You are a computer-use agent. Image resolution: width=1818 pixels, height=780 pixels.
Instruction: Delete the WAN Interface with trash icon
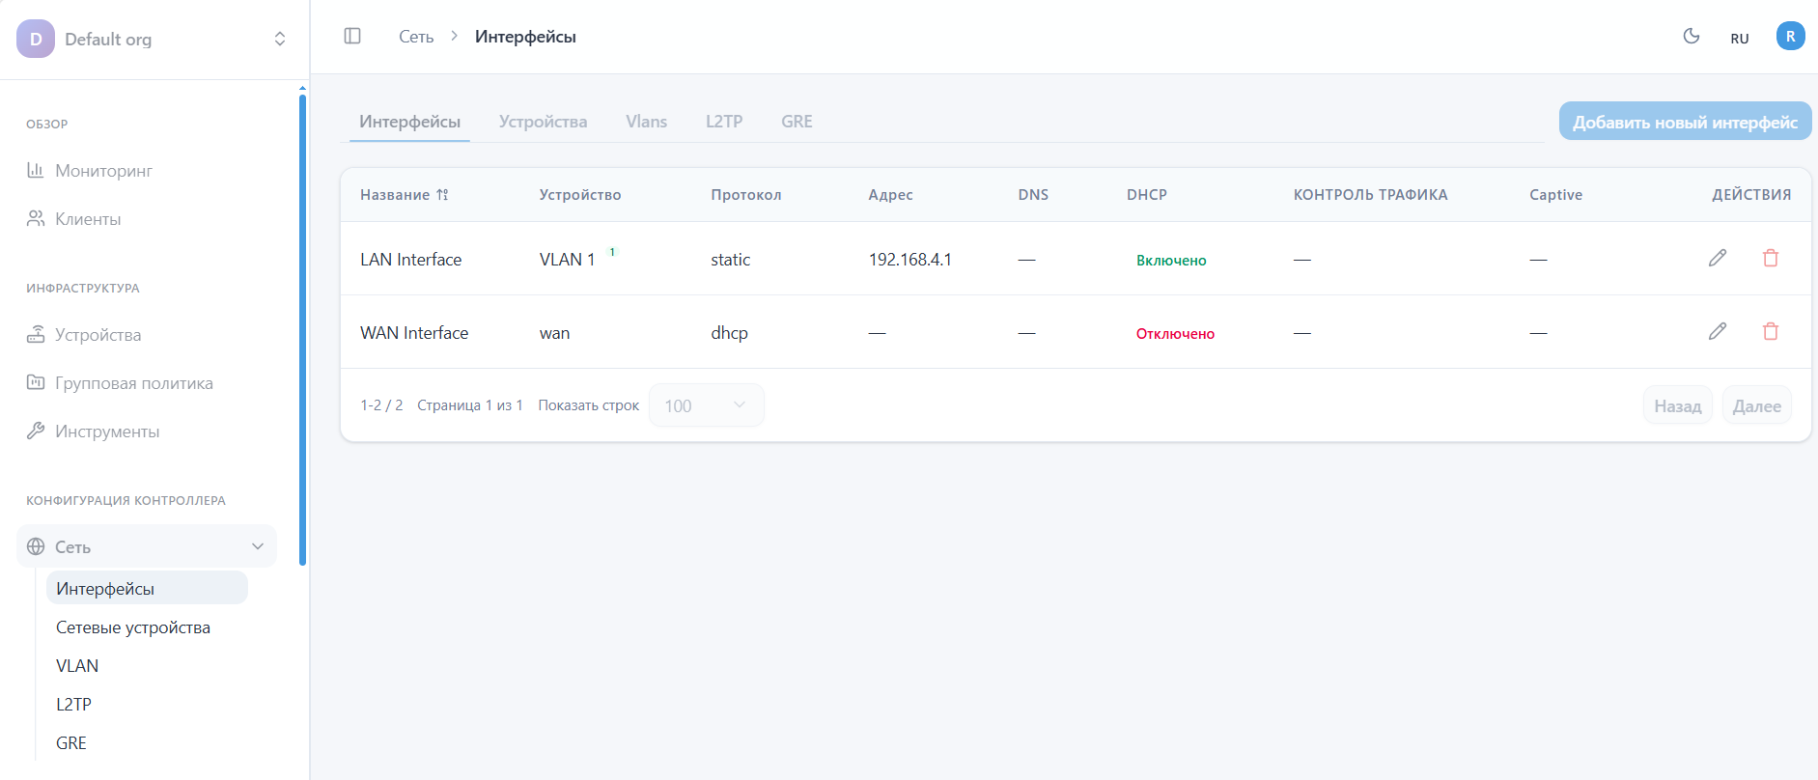[x=1770, y=331]
